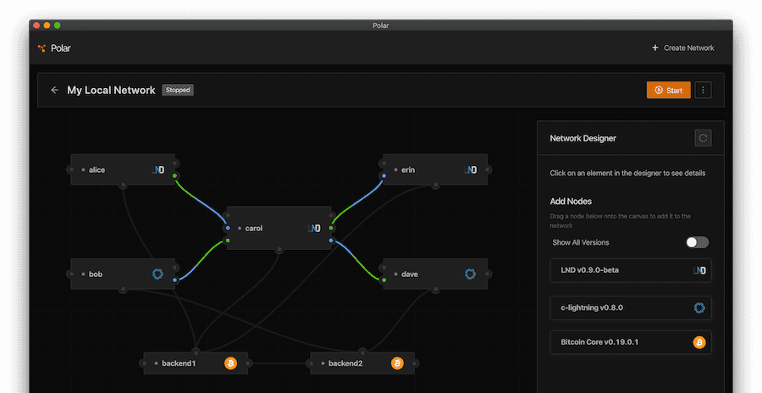The width and height of the screenshot is (762, 393).
Task: Click the Polar brand name
Action: coord(61,48)
